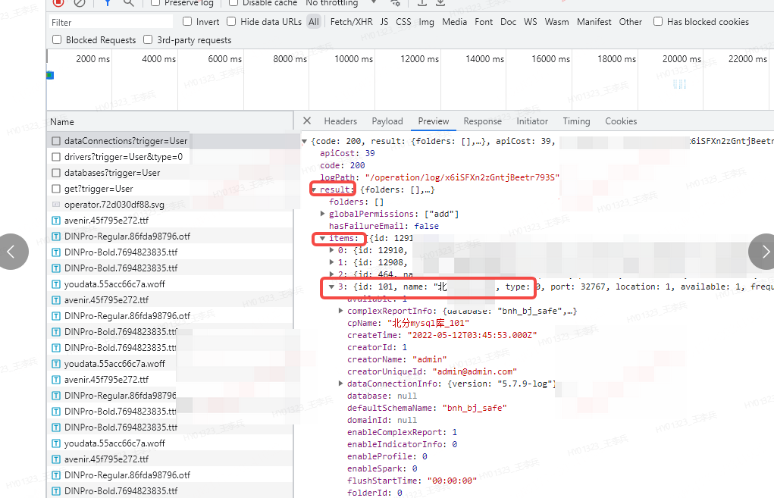Focus the Filter text input
The width and height of the screenshot is (774, 498).
[111, 22]
